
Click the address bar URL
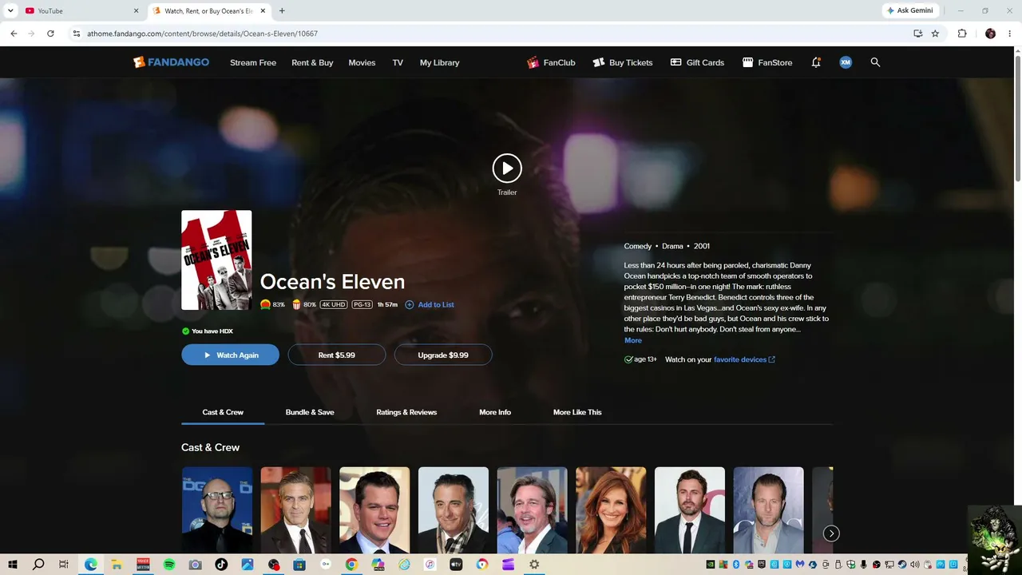point(203,34)
